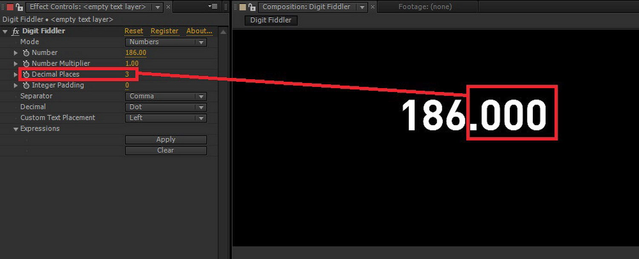Open the Custom Text Placement dropdown

point(165,118)
